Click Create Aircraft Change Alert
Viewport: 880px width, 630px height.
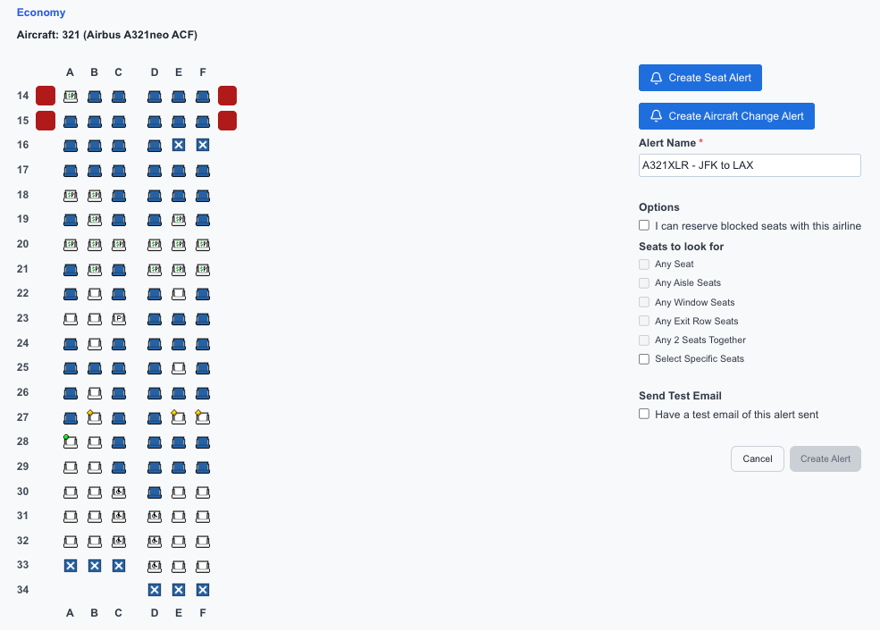[x=725, y=116]
